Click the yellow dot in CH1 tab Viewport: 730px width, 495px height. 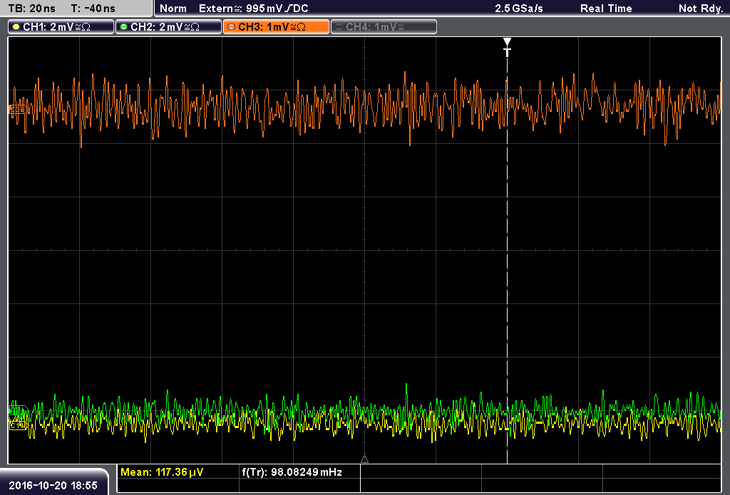click(x=16, y=27)
